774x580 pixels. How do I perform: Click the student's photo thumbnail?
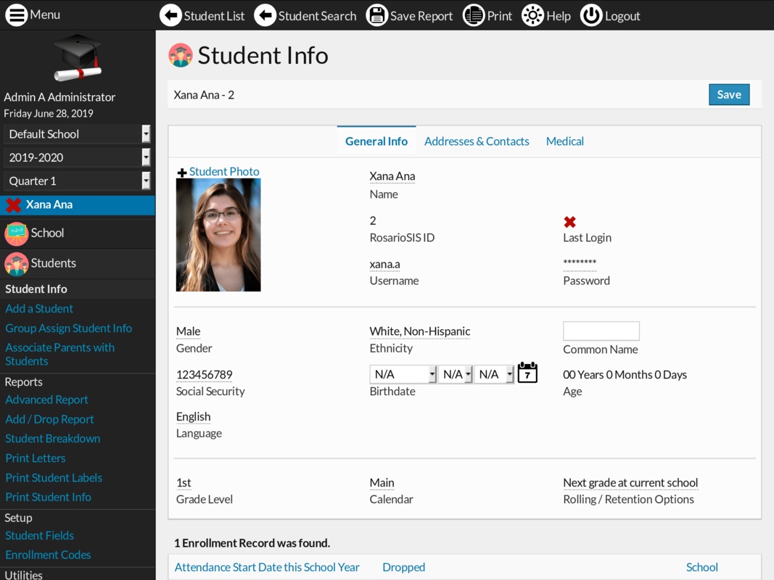pyautogui.click(x=218, y=235)
